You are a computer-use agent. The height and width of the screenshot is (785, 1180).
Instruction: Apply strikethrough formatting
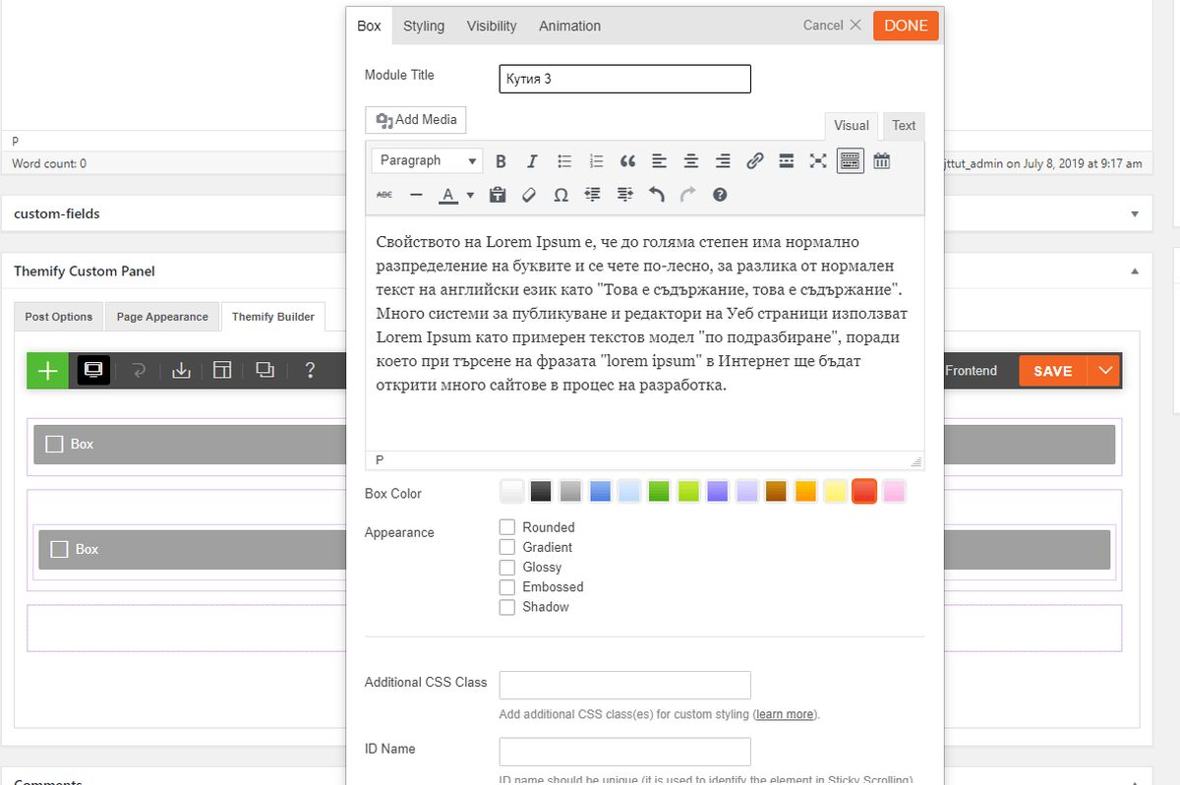[x=384, y=195]
